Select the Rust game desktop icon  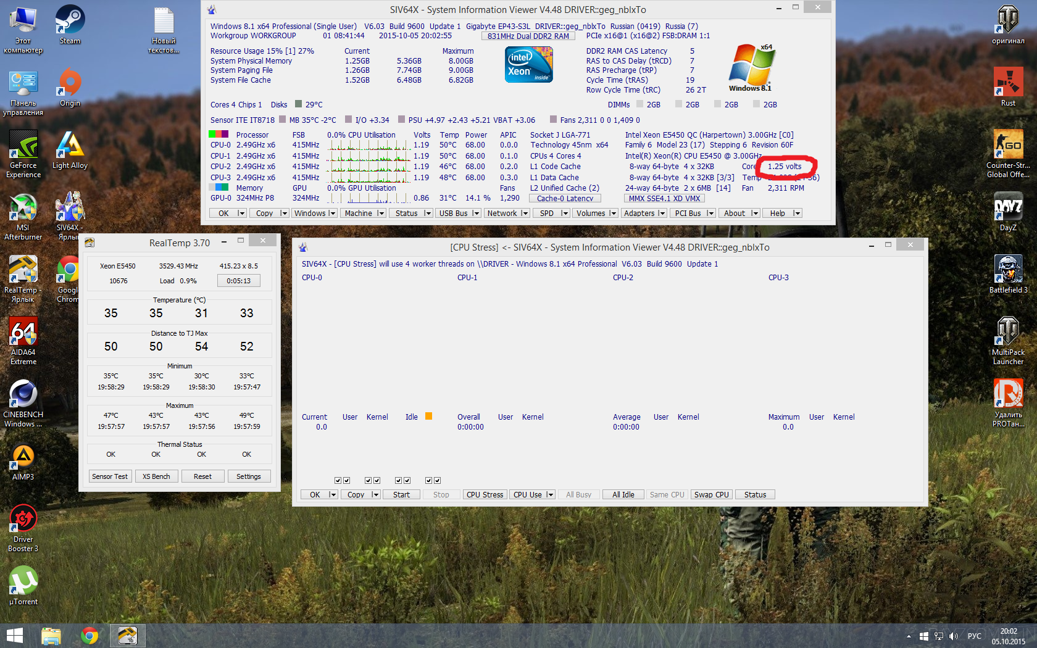[x=1008, y=87]
